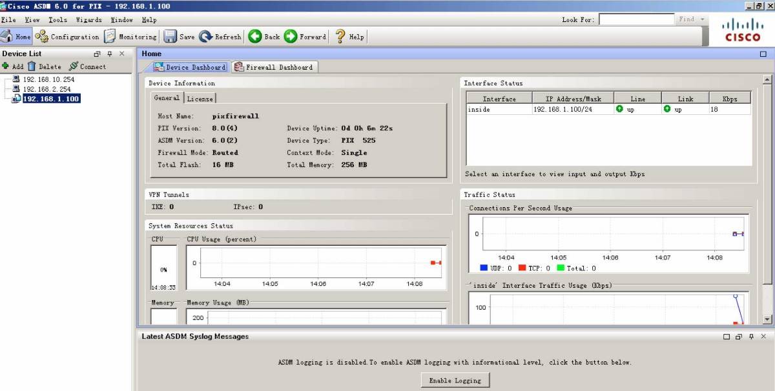This screenshot has width=775, height=391.
Task: Open the Window menu
Action: click(121, 20)
